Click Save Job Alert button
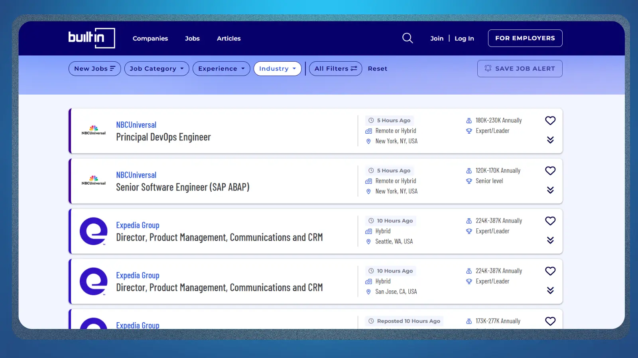Screen dimensions: 638x358 (x=520, y=68)
